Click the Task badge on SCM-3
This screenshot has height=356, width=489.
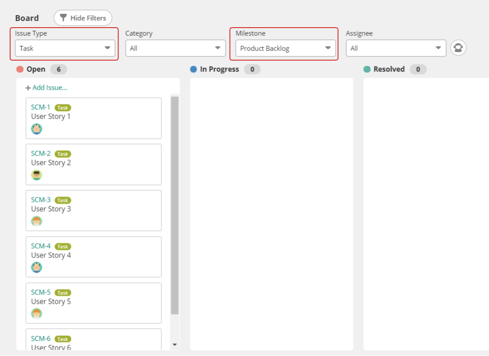coord(62,200)
